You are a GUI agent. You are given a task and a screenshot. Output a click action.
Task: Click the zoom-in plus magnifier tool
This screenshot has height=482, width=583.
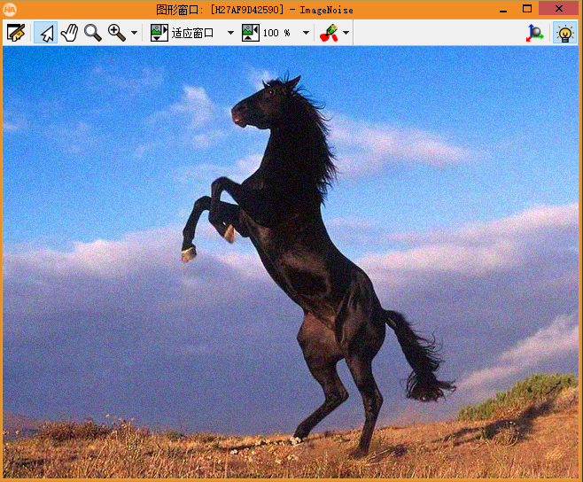[x=117, y=33]
